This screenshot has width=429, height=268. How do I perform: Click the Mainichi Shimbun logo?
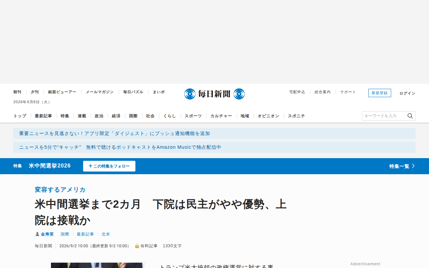coord(214,94)
